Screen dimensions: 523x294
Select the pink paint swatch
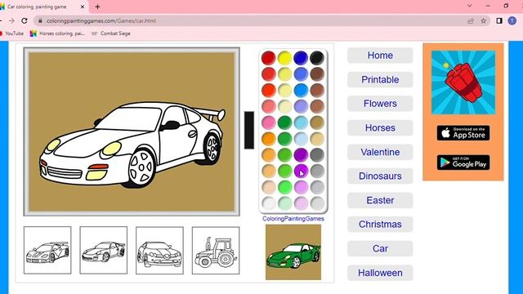[268, 122]
